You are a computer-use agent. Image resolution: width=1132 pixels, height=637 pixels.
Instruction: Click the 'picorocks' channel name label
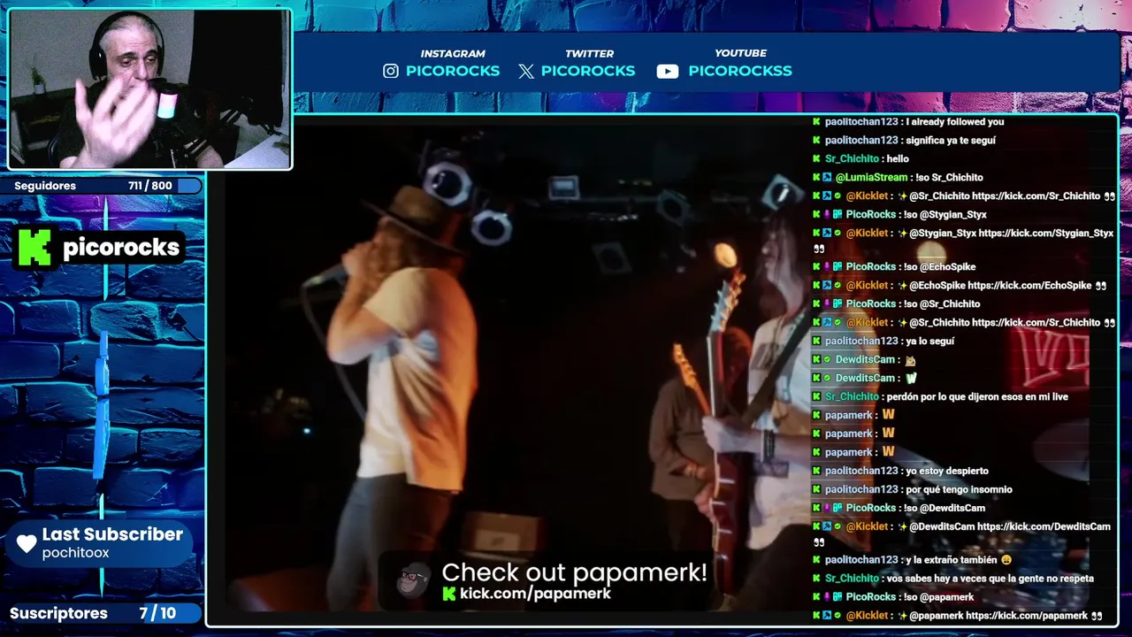[121, 248]
